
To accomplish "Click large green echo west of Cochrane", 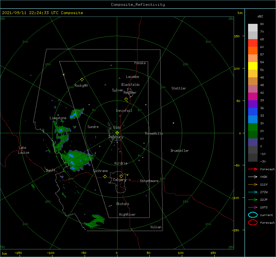I will click(x=77, y=160).
